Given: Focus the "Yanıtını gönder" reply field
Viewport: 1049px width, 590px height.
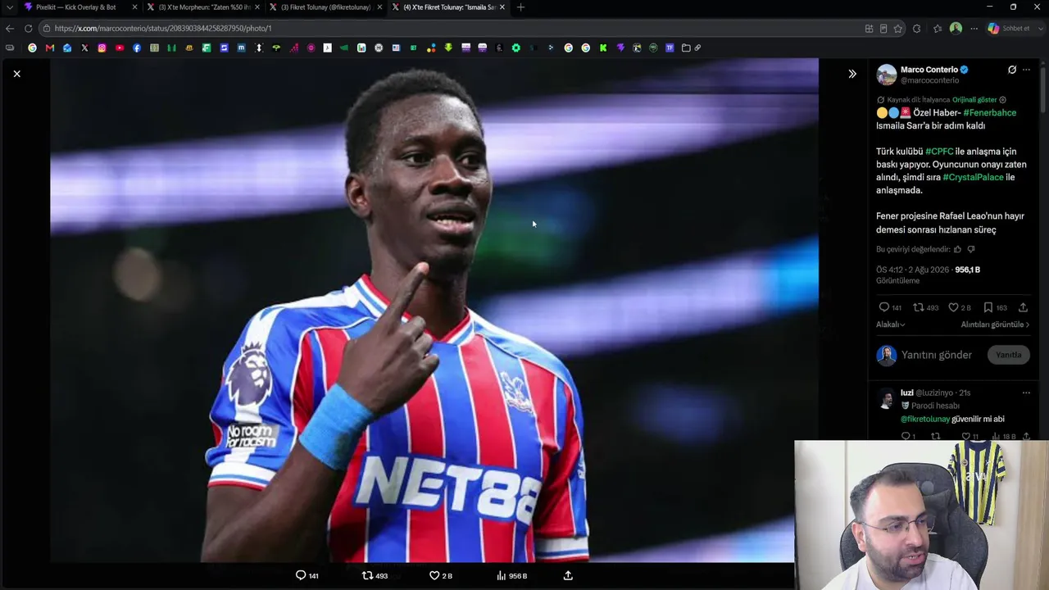Looking at the screenshot, I should (937, 355).
